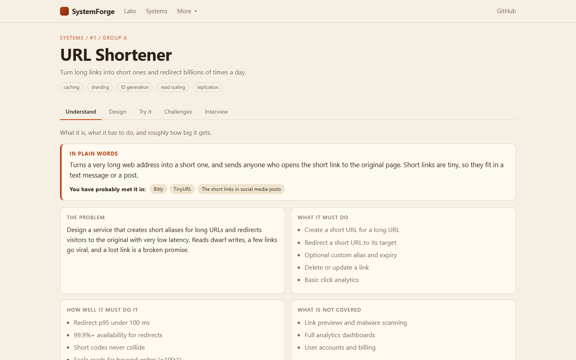Click 'Redirect a short URL to its target'
This screenshot has width=576, height=360.
(x=350, y=243)
